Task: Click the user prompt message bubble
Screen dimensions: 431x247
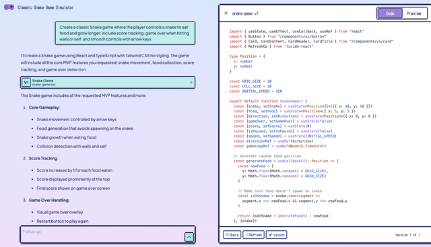Action: tap(125, 33)
